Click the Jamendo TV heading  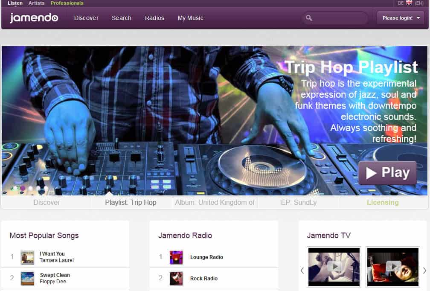tap(329, 236)
